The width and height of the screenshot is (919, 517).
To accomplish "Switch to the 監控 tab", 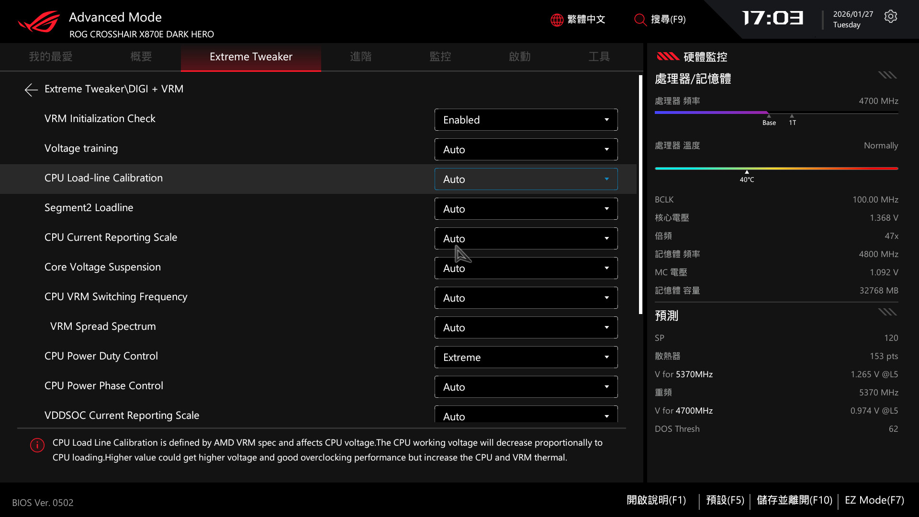I will [440, 57].
